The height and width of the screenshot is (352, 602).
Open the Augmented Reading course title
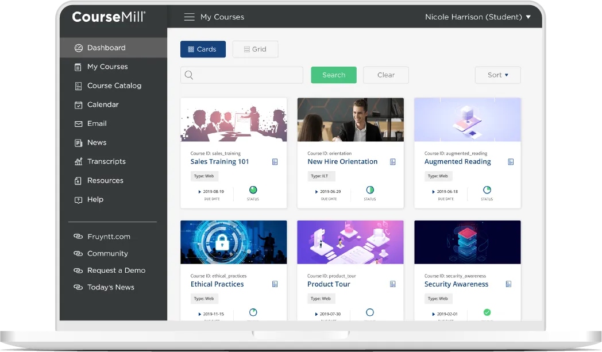[458, 161]
